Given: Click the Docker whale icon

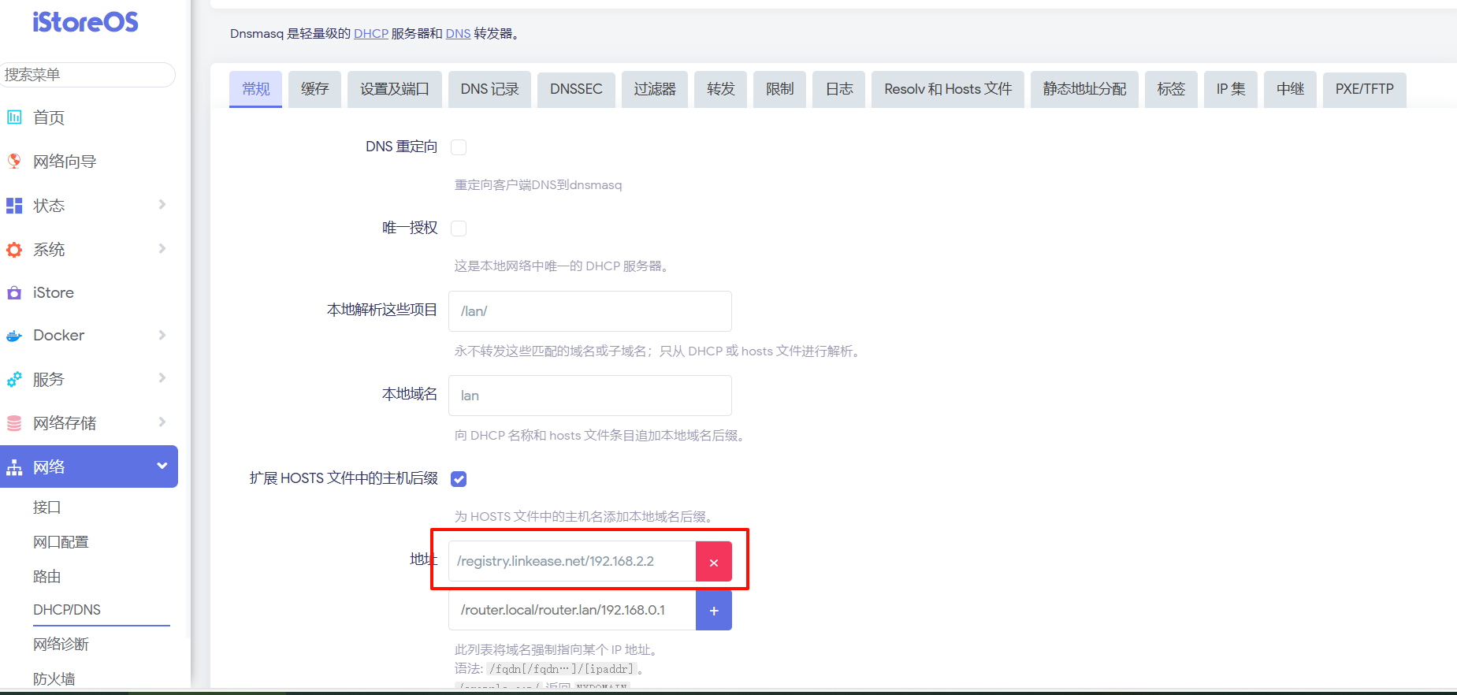Looking at the screenshot, I should coord(14,336).
